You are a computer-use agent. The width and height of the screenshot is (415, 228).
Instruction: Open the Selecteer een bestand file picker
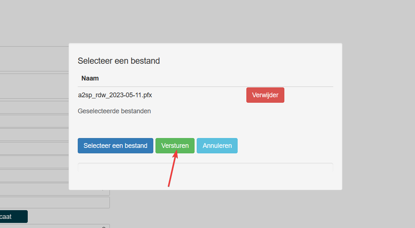tap(115, 146)
